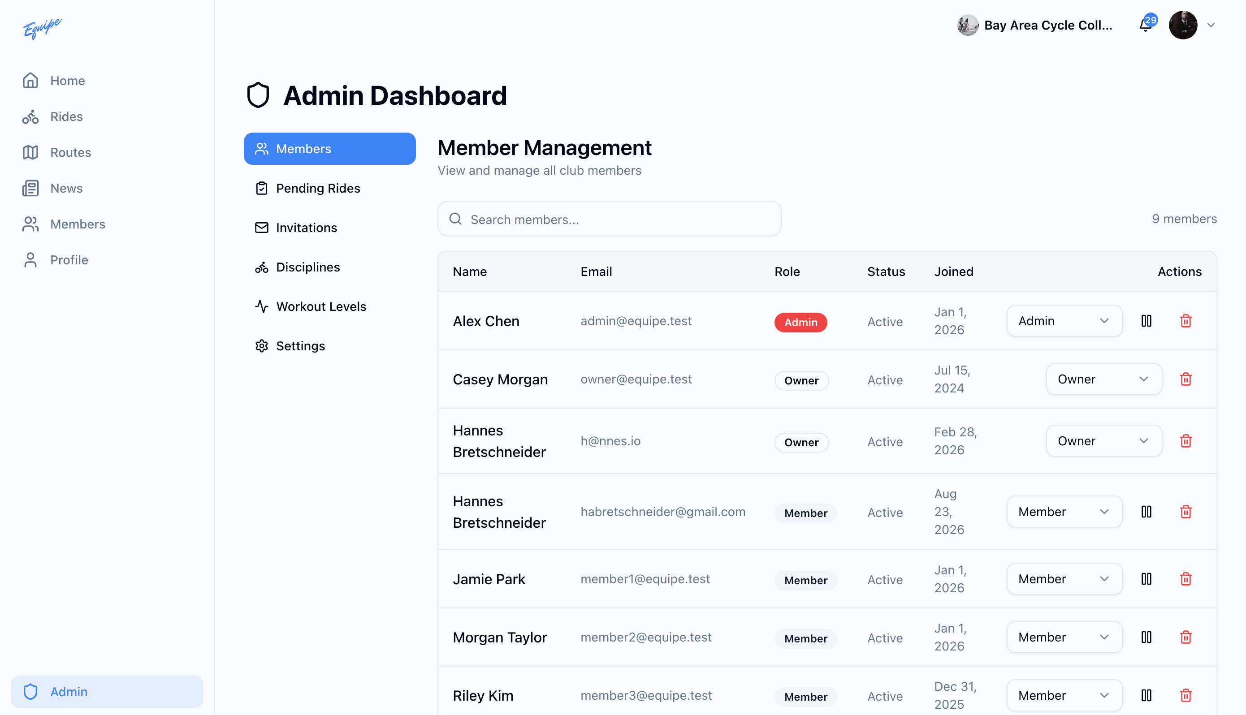Switch to Workout Levels tab

click(329, 306)
